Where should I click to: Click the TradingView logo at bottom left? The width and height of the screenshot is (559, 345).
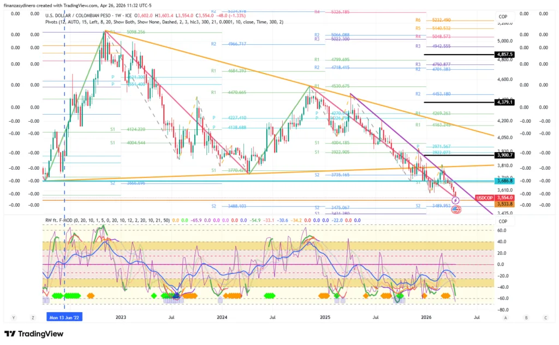click(34, 334)
